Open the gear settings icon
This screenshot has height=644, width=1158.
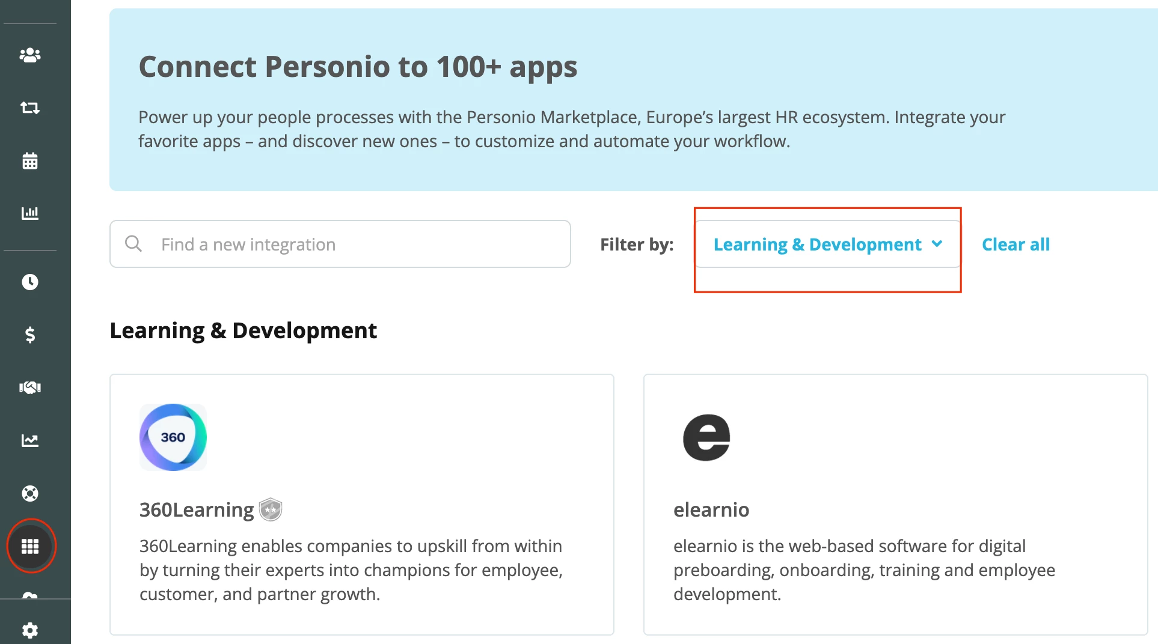pos(30,630)
